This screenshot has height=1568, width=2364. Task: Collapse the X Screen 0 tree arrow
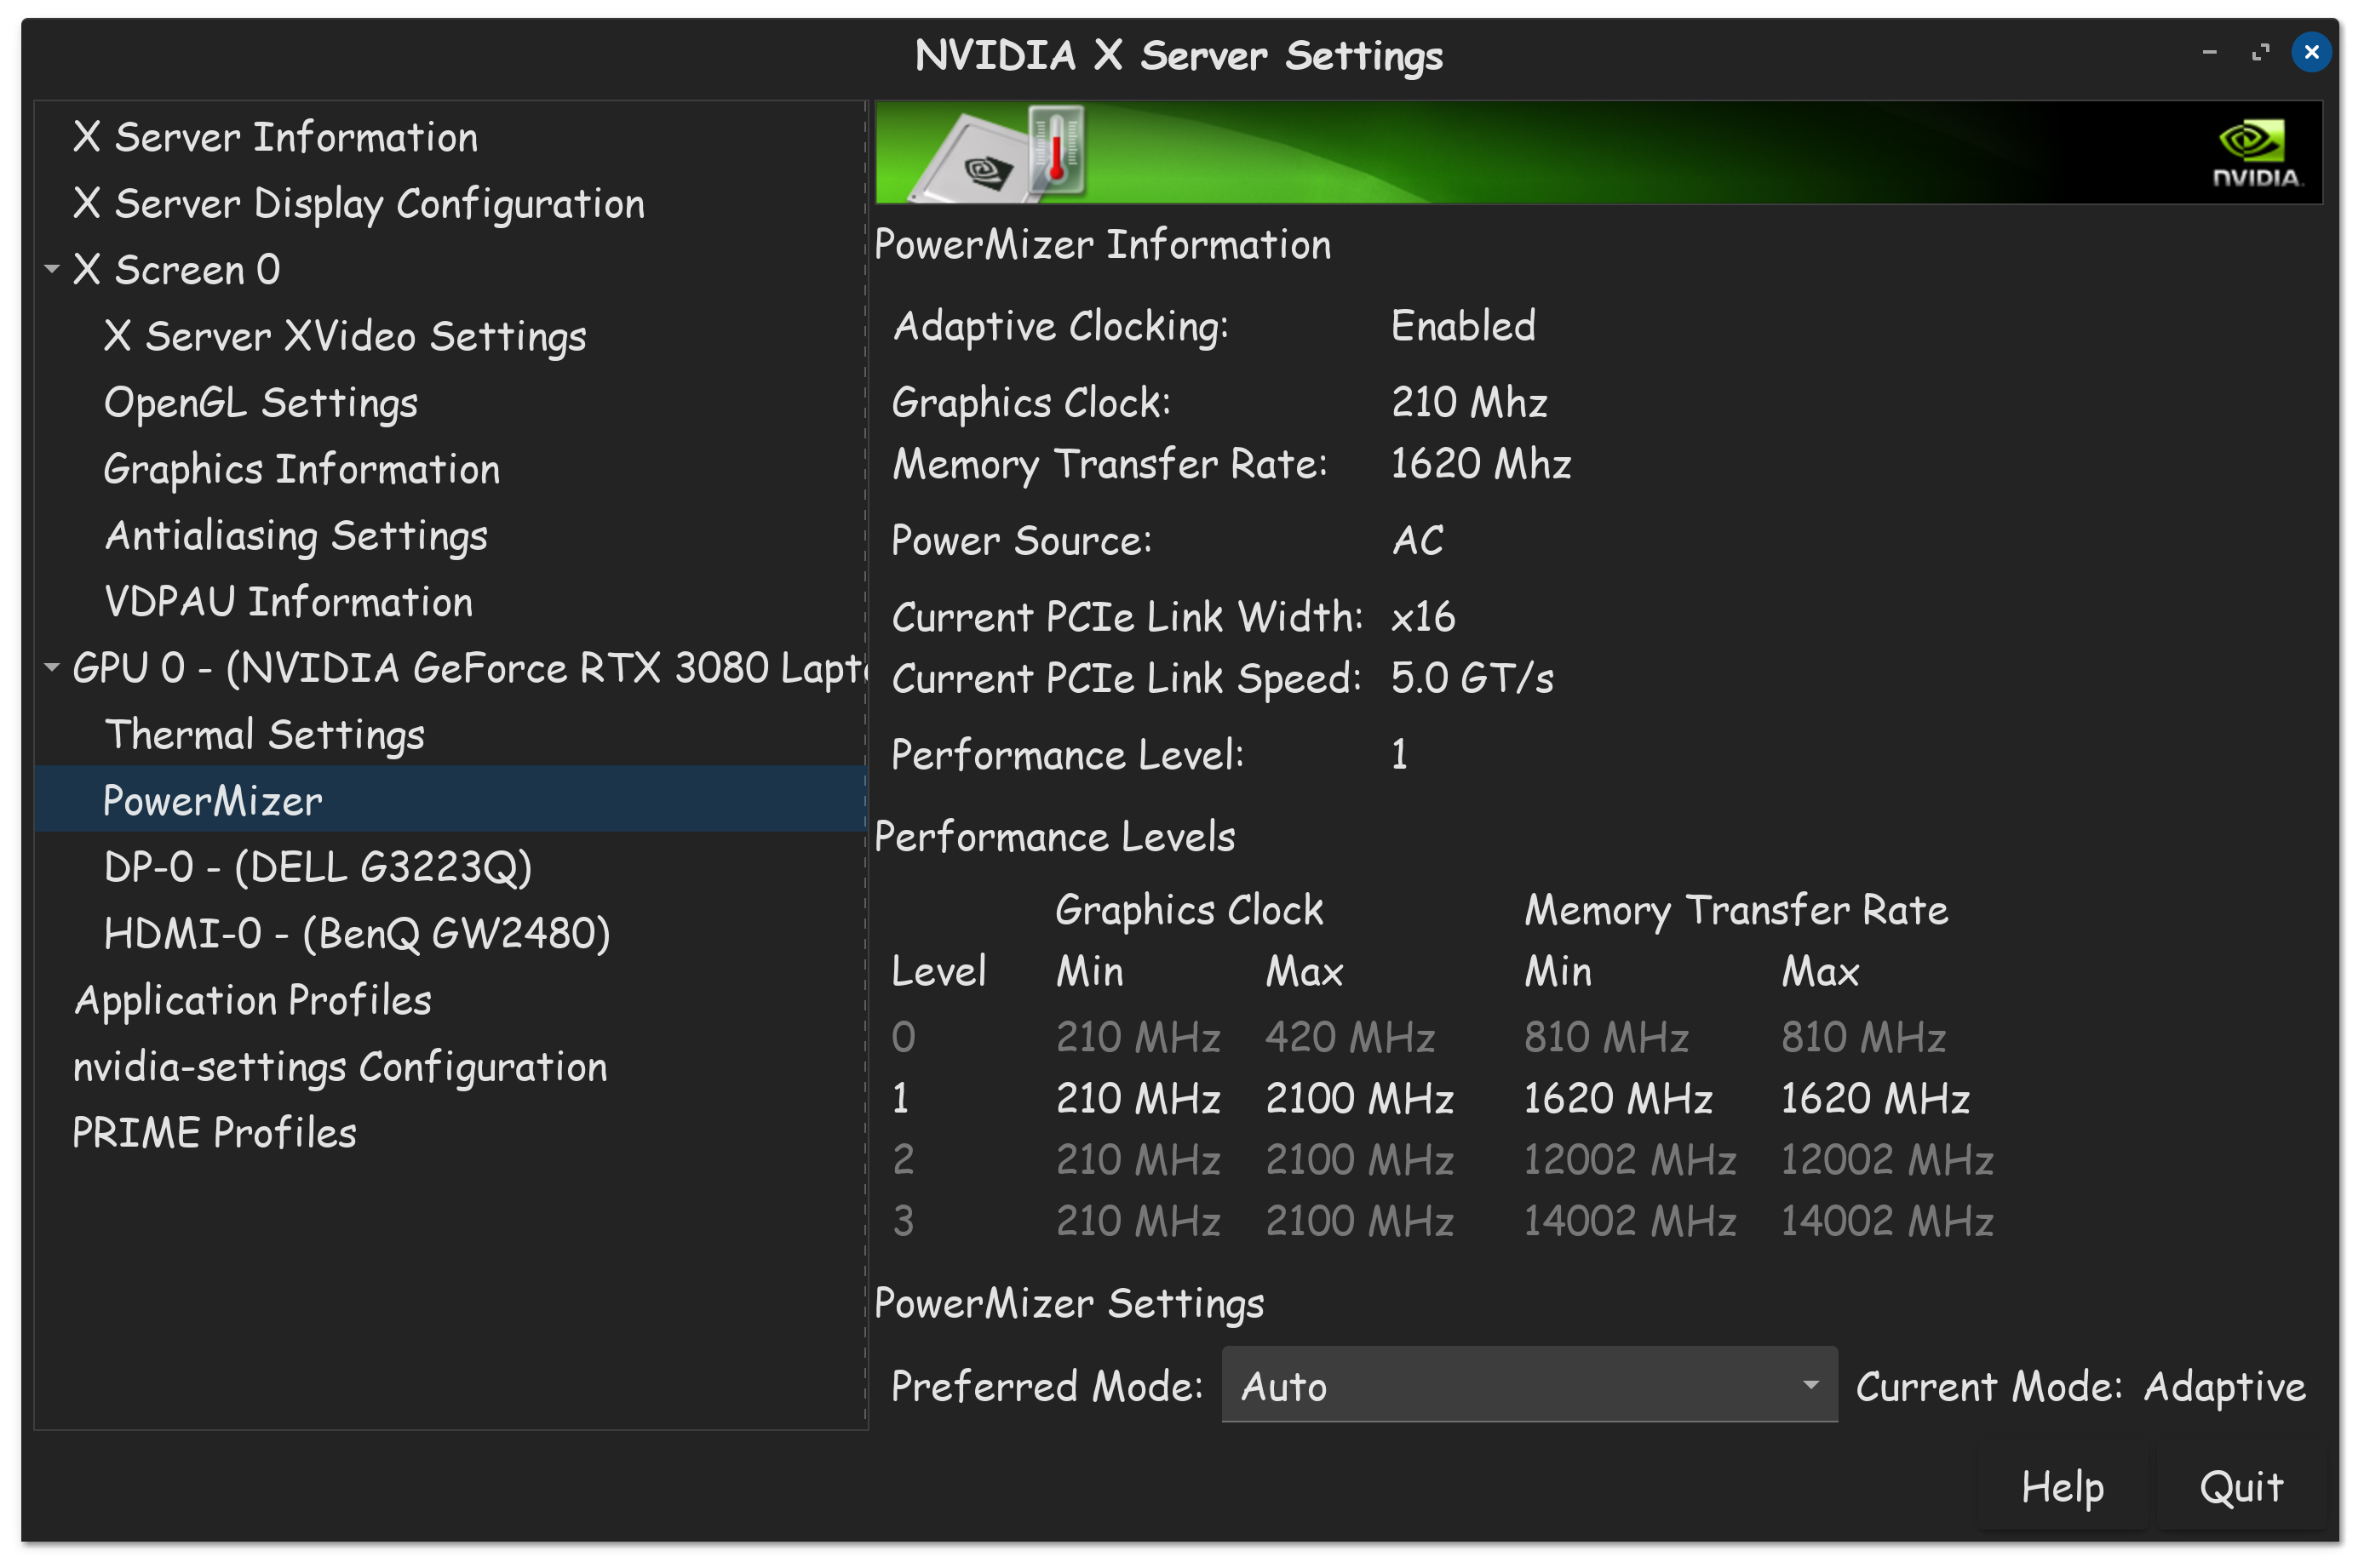(x=52, y=269)
